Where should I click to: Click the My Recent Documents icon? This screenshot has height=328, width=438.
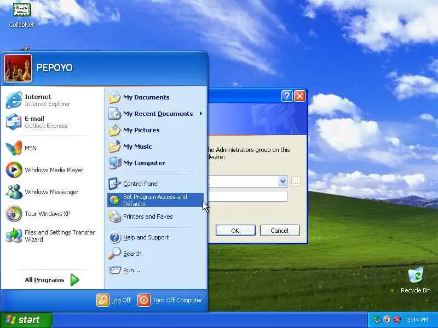pyautogui.click(x=114, y=114)
